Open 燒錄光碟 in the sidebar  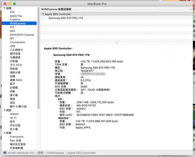15,72
